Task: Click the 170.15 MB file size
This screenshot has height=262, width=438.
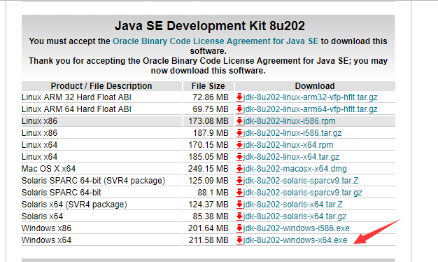Action: 209,145
